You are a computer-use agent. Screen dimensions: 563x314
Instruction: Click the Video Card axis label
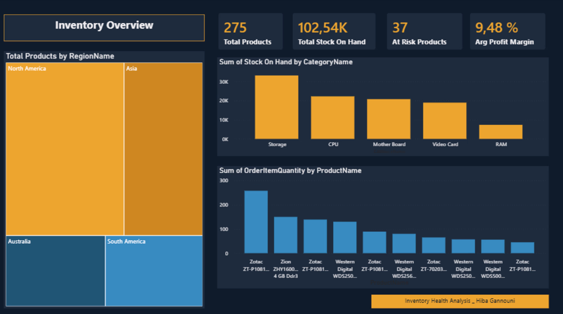(x=445, y=144)
